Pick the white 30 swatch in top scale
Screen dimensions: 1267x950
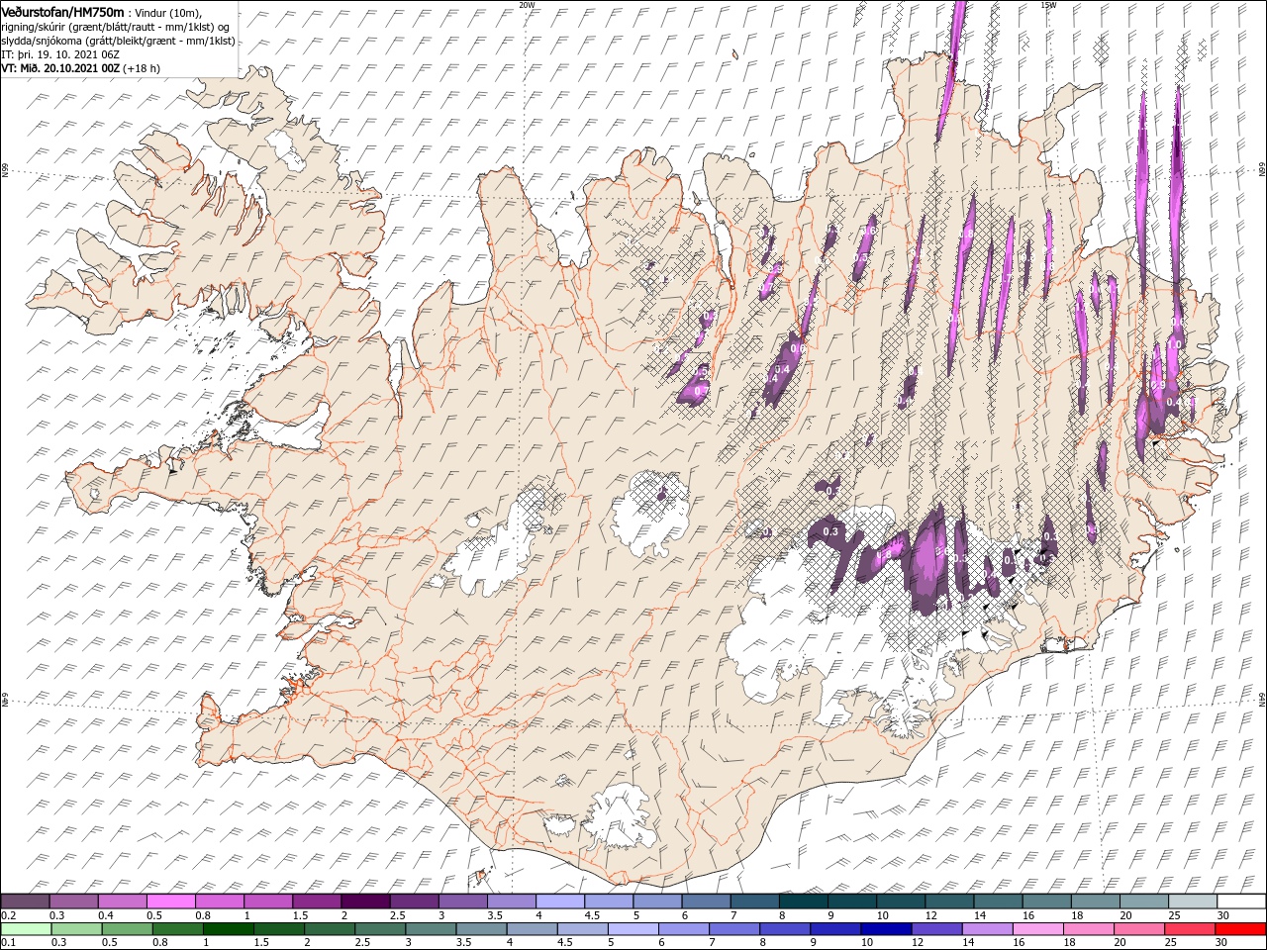pyautogui.click(x=1242, y=902)
